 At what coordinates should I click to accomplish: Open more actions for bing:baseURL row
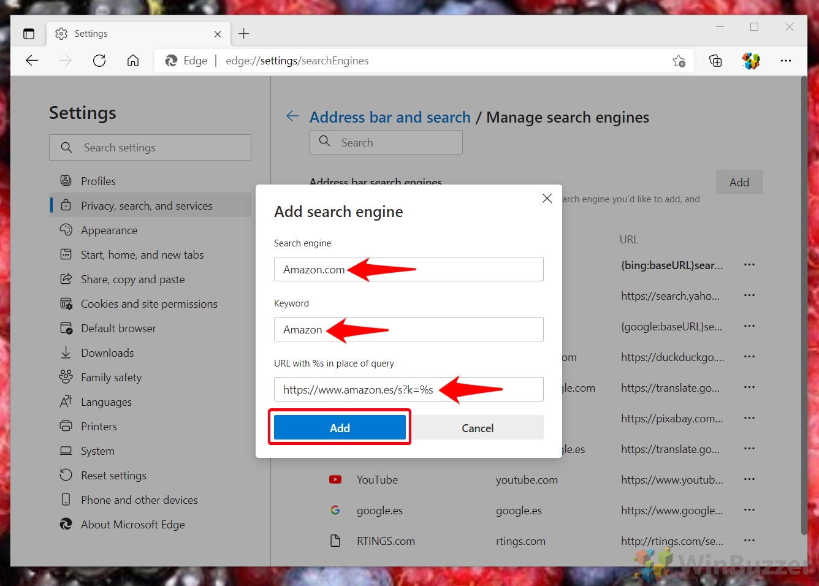(749, 265)
